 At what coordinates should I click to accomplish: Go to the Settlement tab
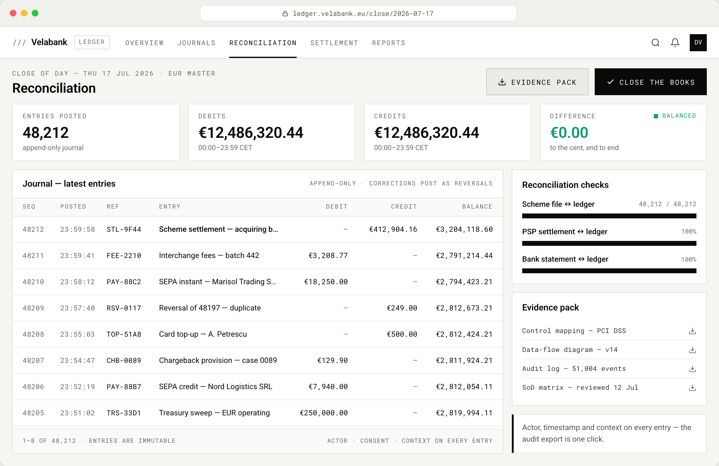pyautogui.click(x=334, y=43)
